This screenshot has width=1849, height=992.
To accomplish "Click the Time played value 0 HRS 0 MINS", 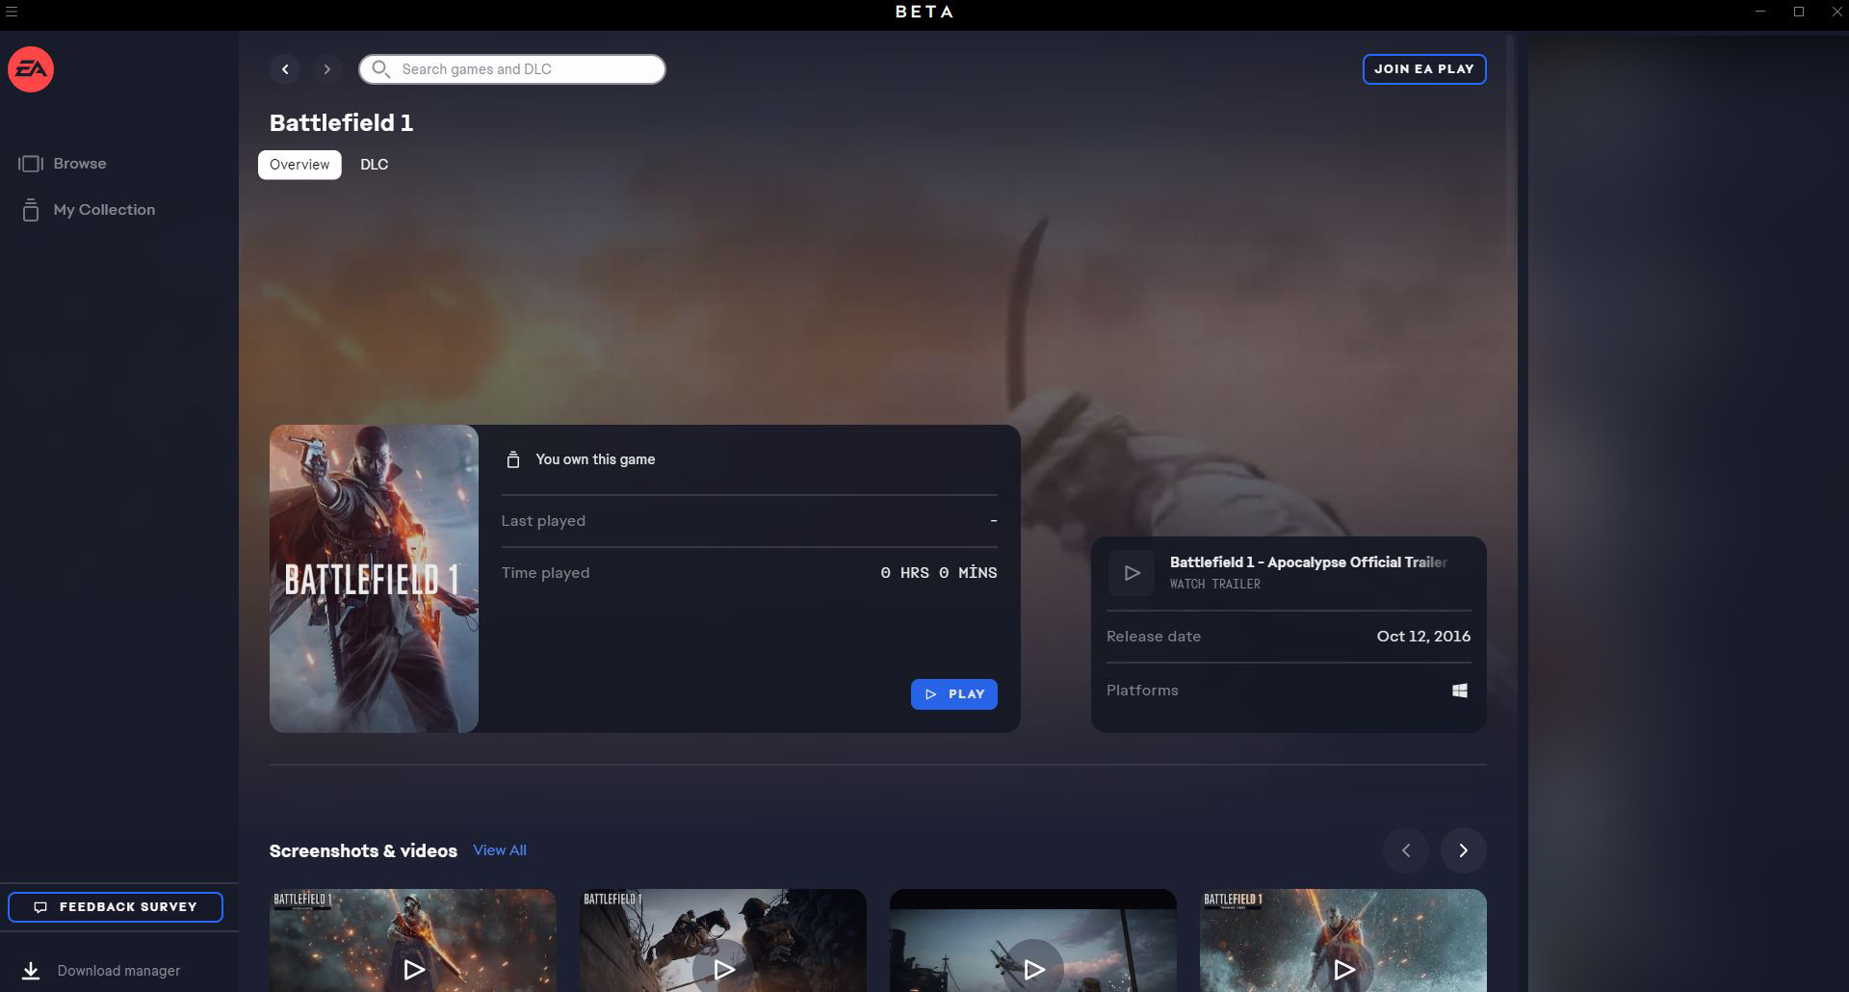I will coord(939,573).
